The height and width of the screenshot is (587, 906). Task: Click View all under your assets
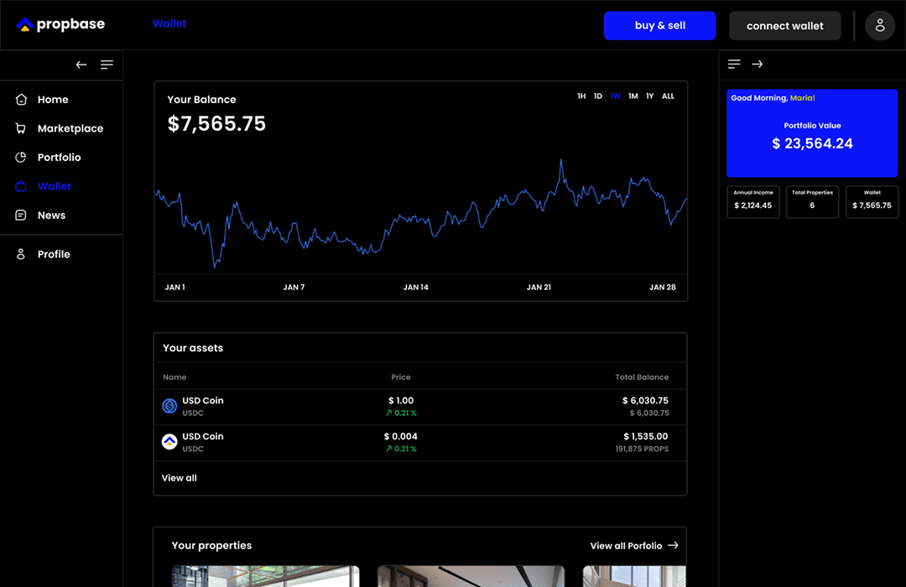(180, 478)
